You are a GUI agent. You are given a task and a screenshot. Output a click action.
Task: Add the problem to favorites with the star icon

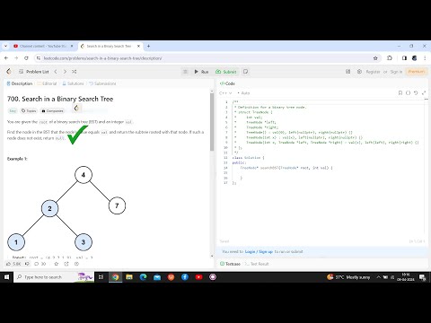point(57,264)
